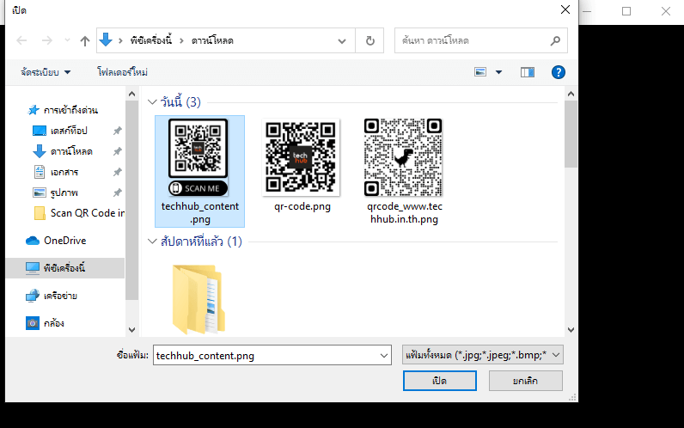Toggle the preview pane
This screenshot has height=428, width=684.
pyautogui.click(x=528, y=72)
